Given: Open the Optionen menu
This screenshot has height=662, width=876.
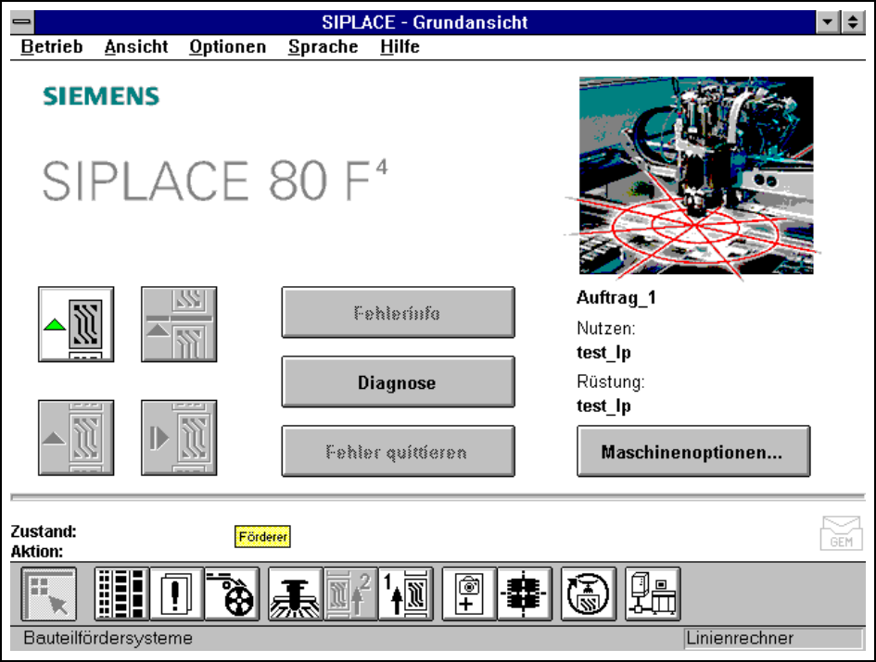Looking at the screenshot, I should tap(227, 46).
